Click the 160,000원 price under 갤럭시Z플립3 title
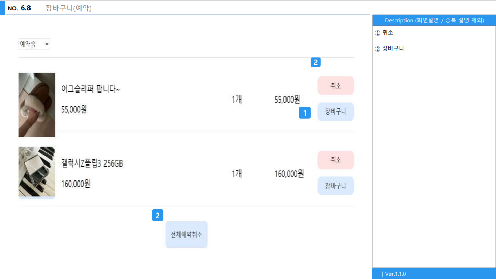Viewport: 496px width, 279px height. (76, 184)
